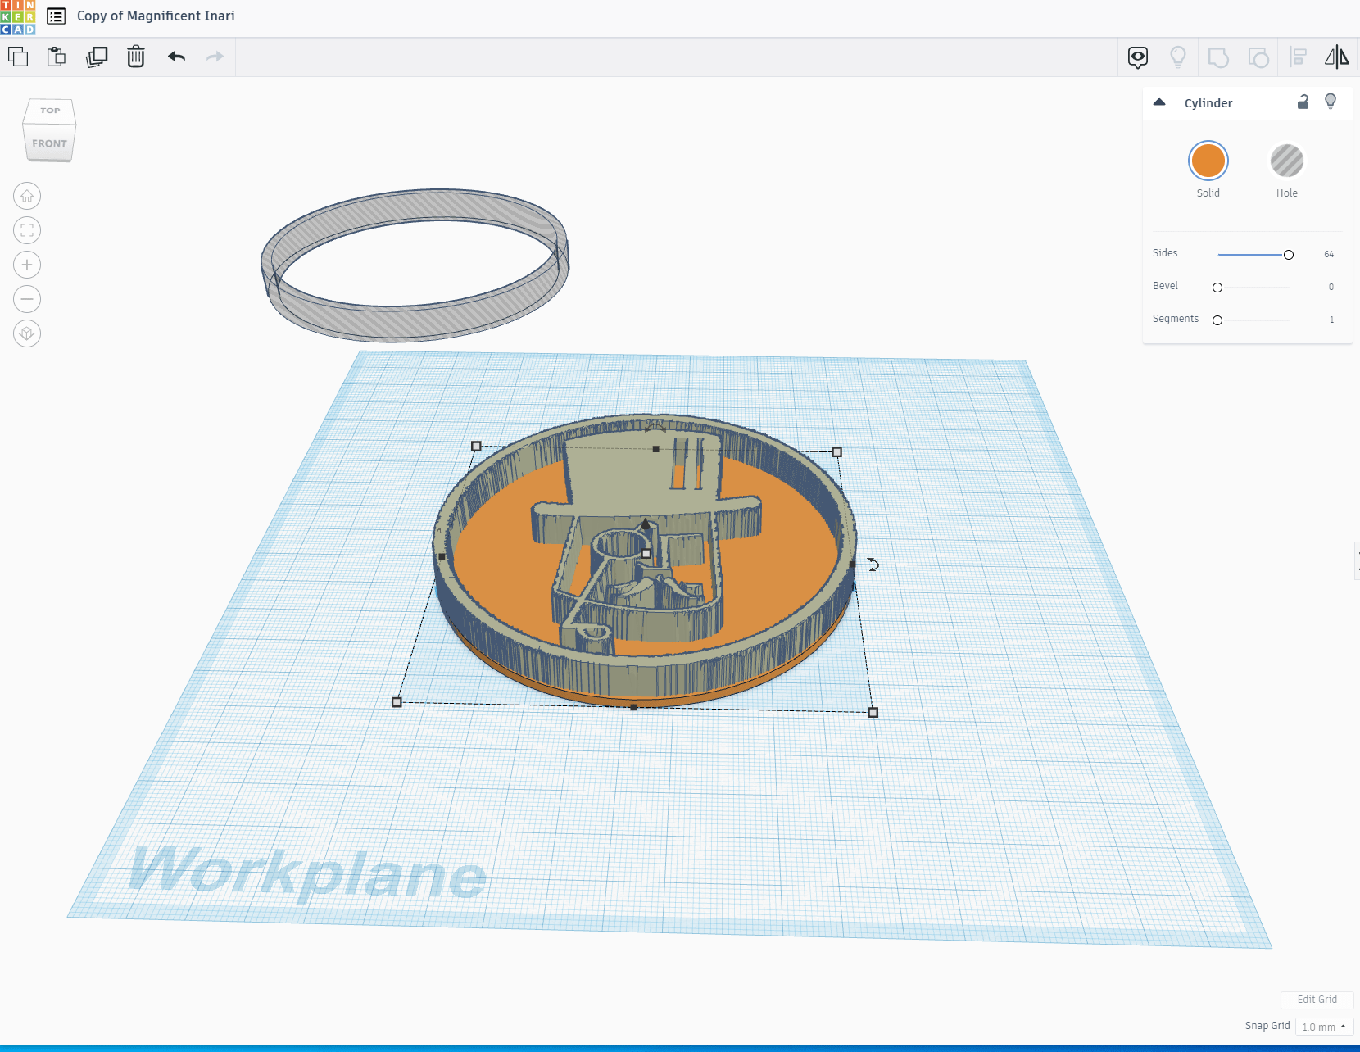Hide the Cylinder using the lightbulb icon
Screen dimensions: 1360x1052
click(1331, 102)
